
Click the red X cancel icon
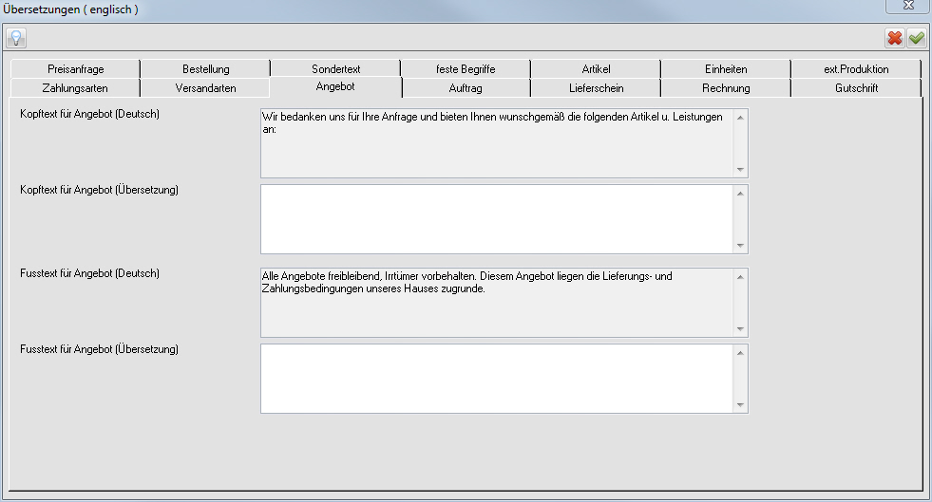pyautogui.click(x=895, y=38)
